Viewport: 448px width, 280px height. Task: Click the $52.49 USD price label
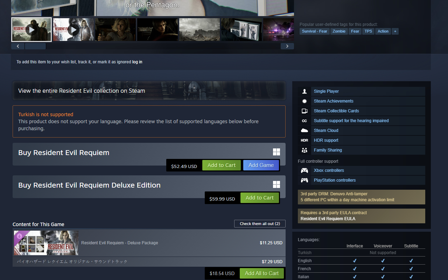click(x=184, y=167)
